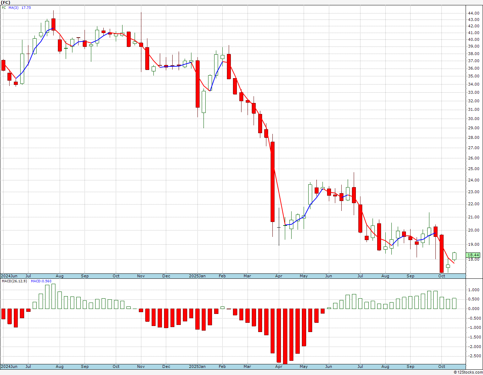Click the -1.000 MACD axis label
The height and width of the screenshot is (375, 483).
[x=474, y=327]
